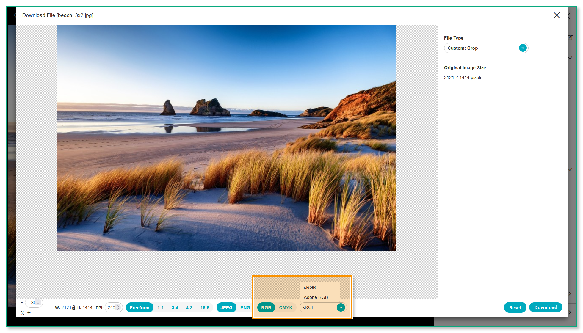The width and height of the screenshot is (583, 333).
Task: Close the Download File dialog
Action: tap(557, 15)
